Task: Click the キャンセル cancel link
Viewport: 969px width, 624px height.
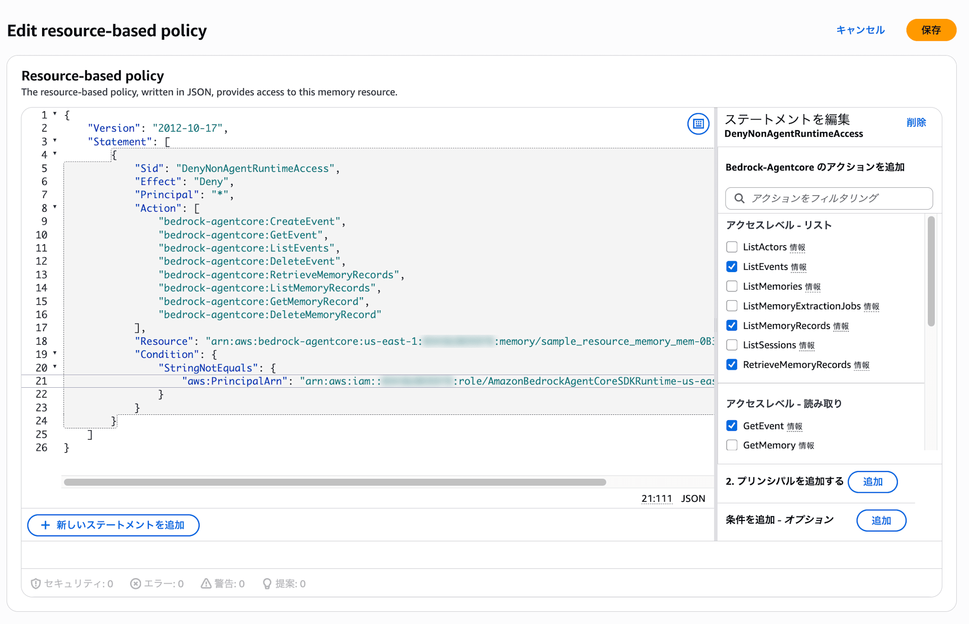Action: 860,30
